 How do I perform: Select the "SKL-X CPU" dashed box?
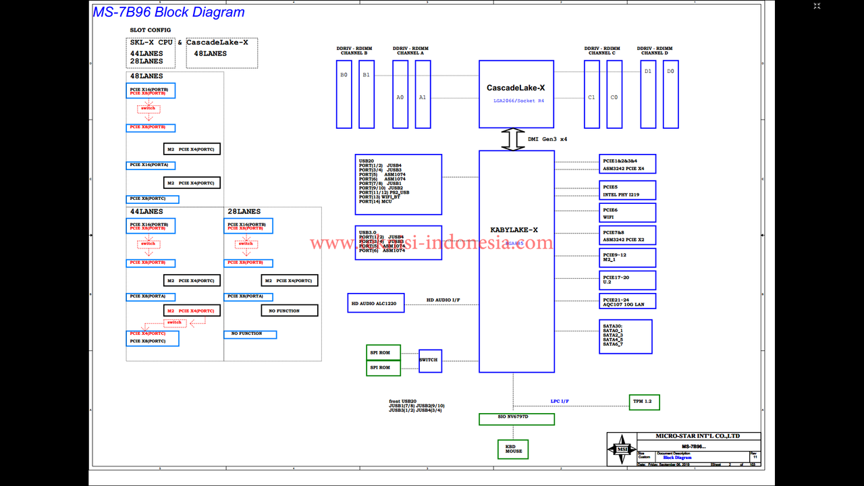151,53
